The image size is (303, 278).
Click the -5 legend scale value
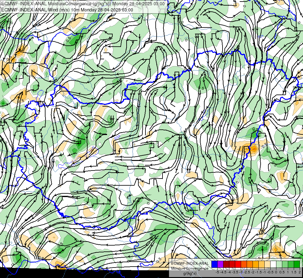217,272
